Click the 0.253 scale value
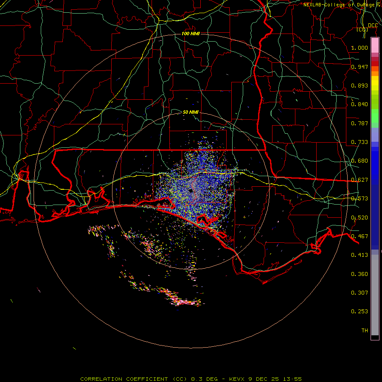The image size is (382, 382). (360, 312)
